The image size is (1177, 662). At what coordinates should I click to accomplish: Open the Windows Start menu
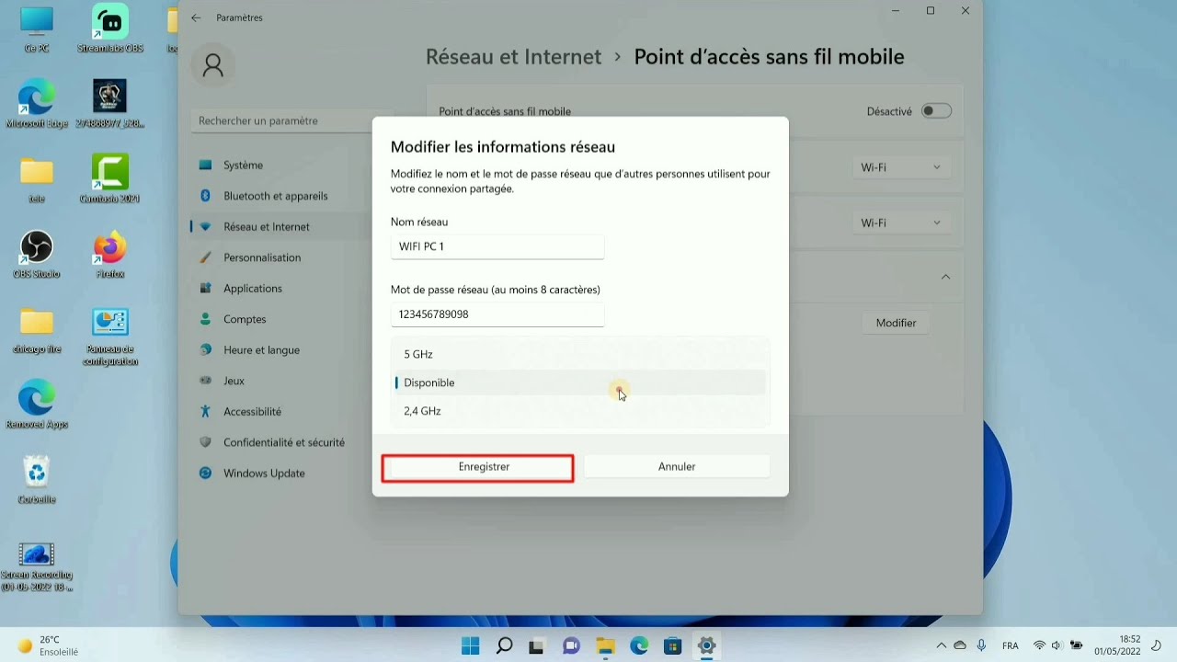(470, 646)
